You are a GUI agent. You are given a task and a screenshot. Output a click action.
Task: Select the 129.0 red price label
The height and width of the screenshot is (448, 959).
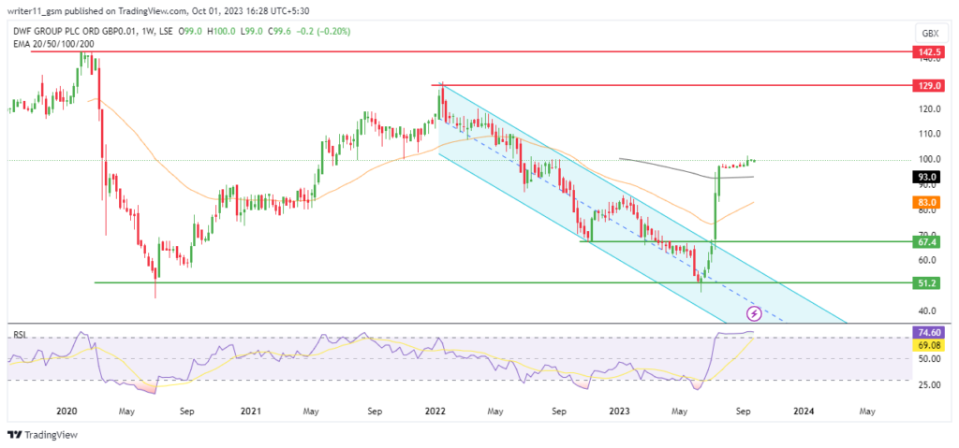coord(930,86)
